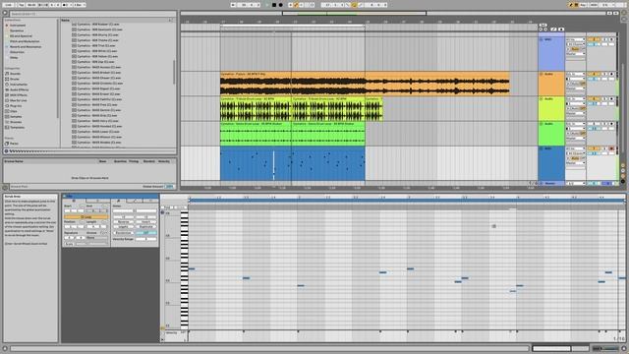Click the Set locator button
629x354 pixels.
point(543,25)
